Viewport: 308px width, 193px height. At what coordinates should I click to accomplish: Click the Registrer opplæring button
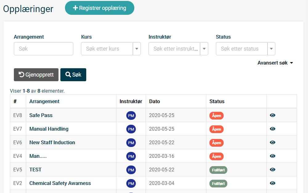click(x=99, y=8)
